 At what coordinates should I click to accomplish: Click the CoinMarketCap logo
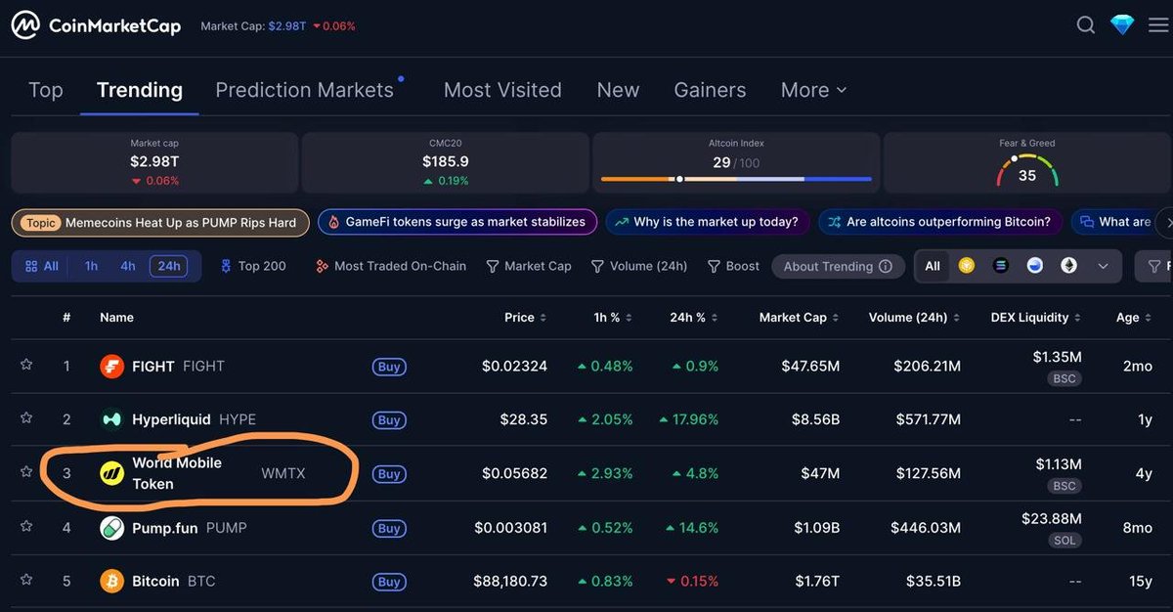coord(96,25)
